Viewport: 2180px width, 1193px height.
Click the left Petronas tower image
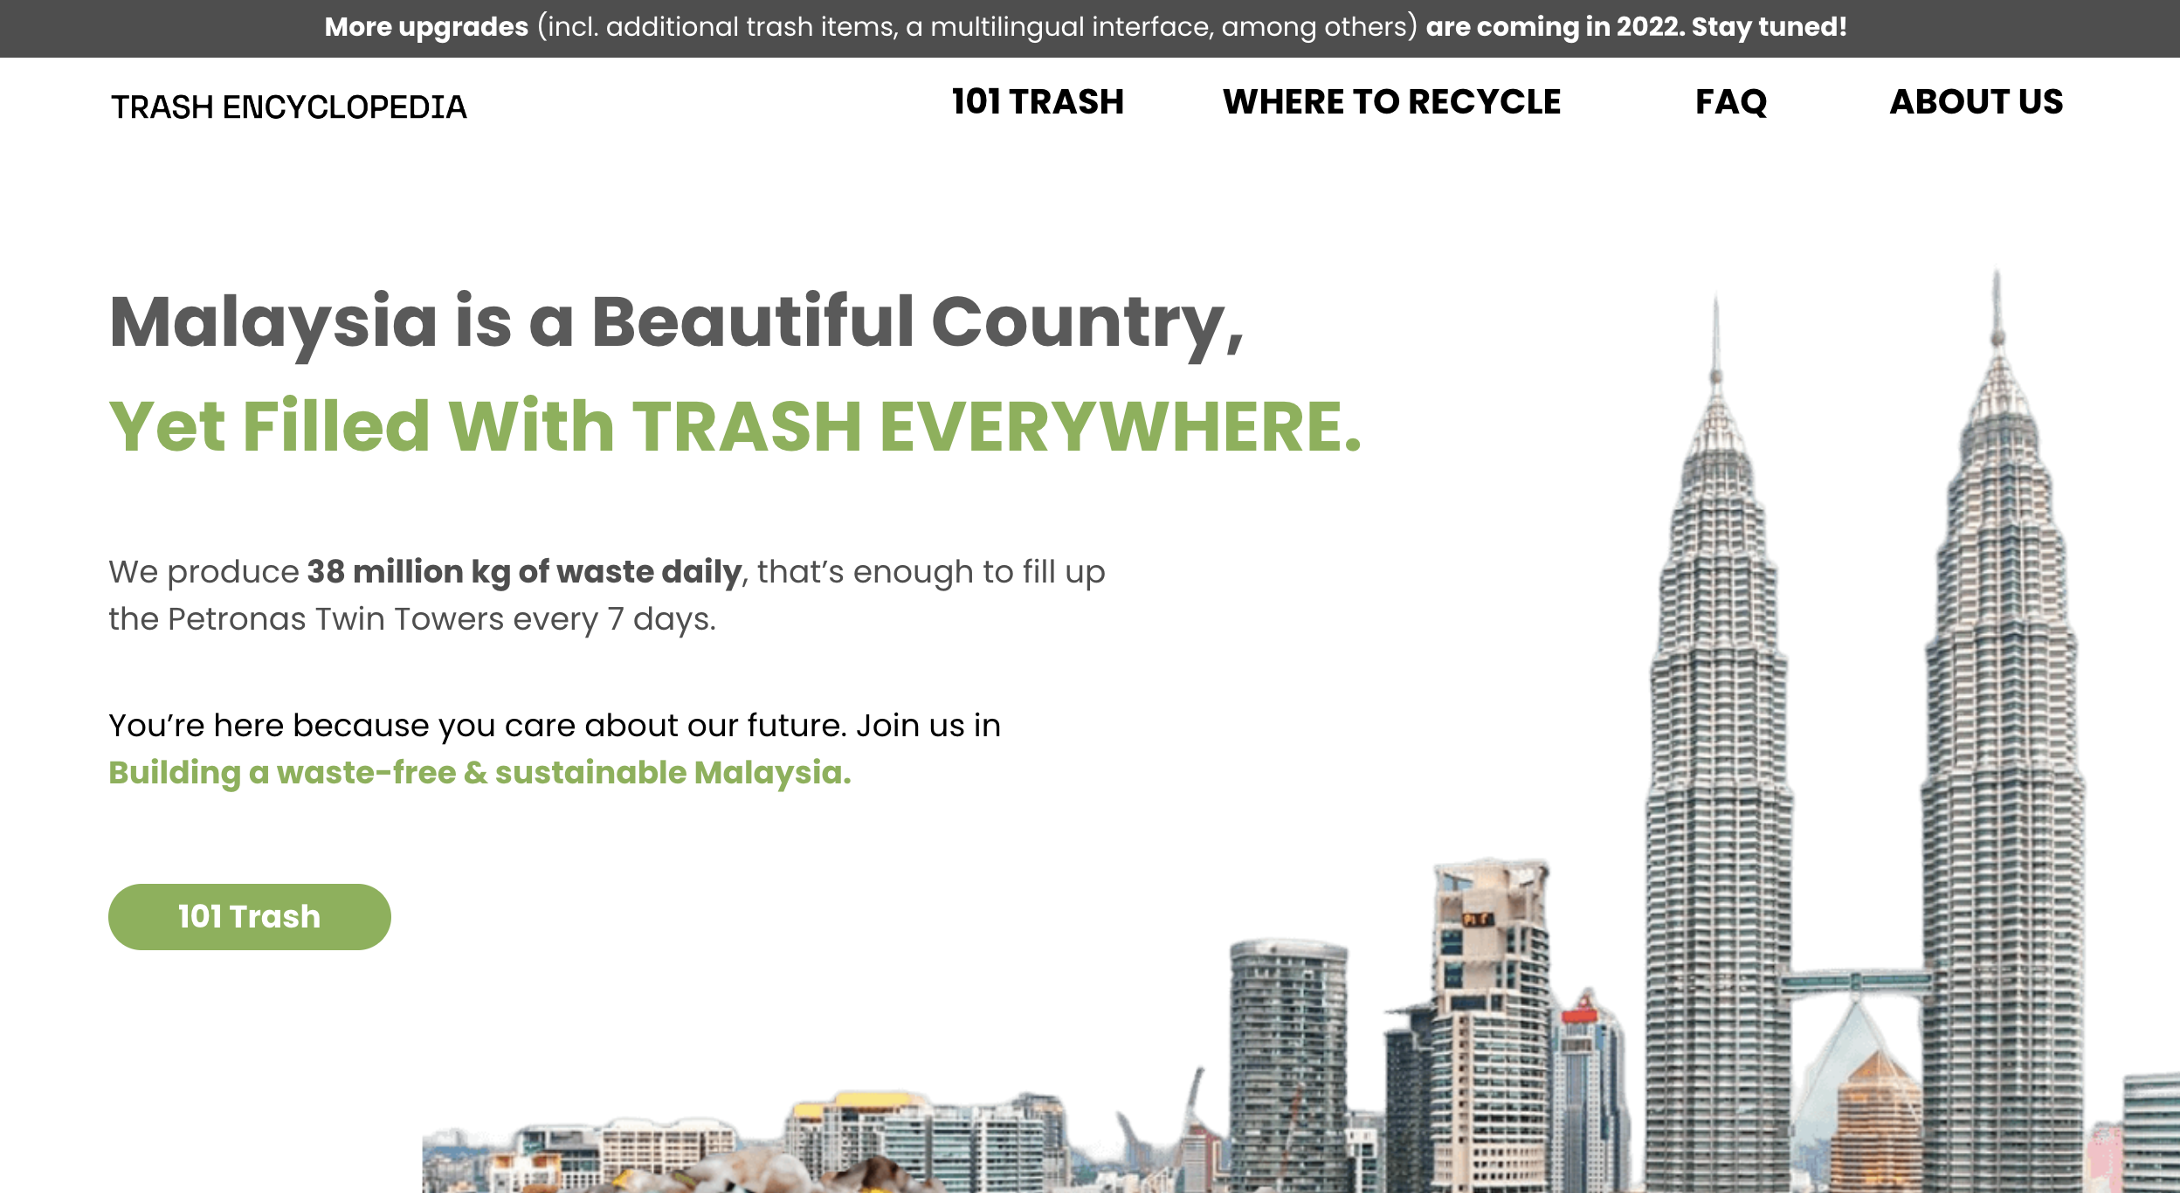[x=1717, y=742]
